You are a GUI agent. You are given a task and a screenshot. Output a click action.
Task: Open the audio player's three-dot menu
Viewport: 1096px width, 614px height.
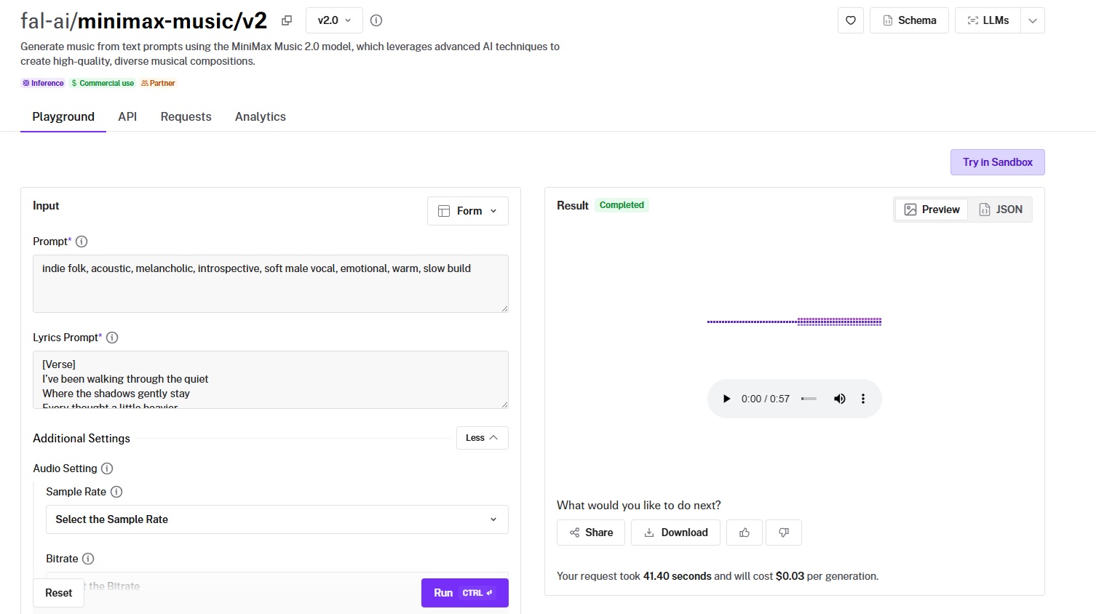(x=863, y=399)
